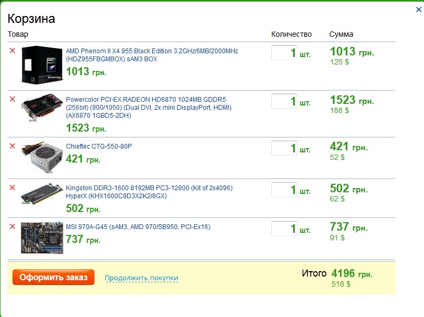Remove AMD Phenom II X4 955 from cart
Screen dimensions: 424x317
(x=12, y=51)
